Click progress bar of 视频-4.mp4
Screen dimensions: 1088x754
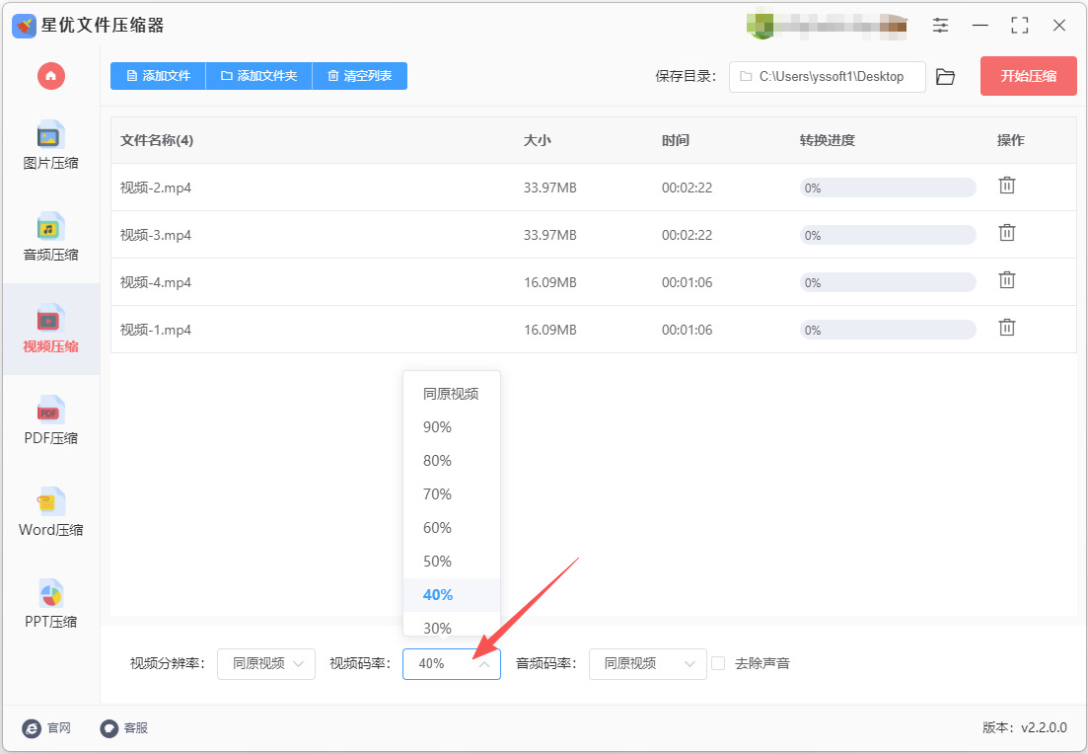tap(888, 282)
